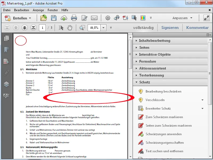Expand the Aktionsassistent panel
213x160 pixels.
tap(170, 69)
